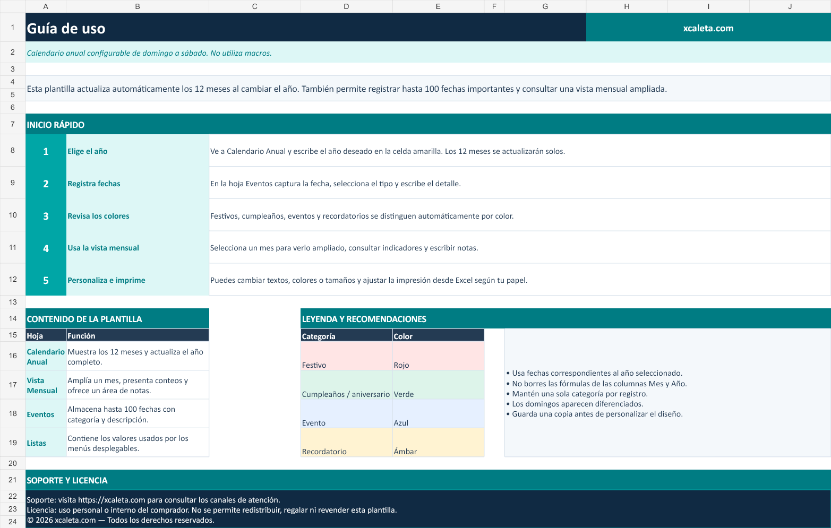Select 'Almacena hasta 100 fechas' cell
831x528 pixels.
click(x=138, y=413)
